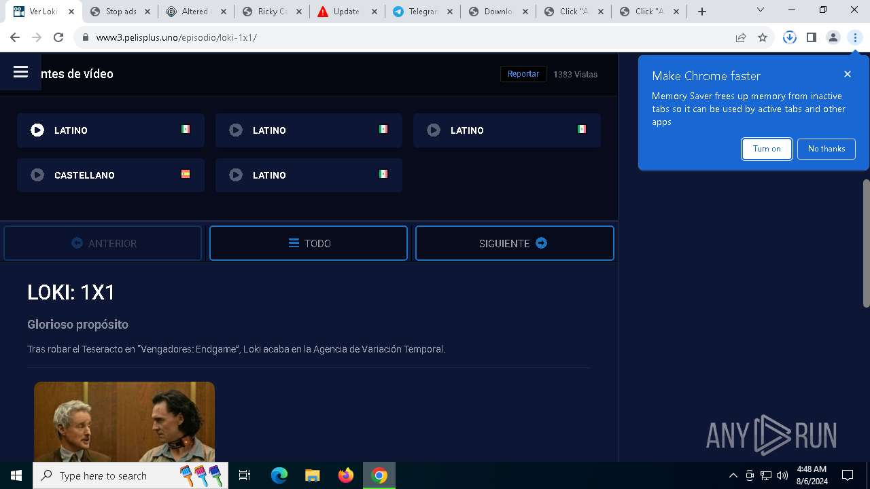Open volume control in system tray
The height and width of the screenshot is (489, 870).
coord(782,475)
